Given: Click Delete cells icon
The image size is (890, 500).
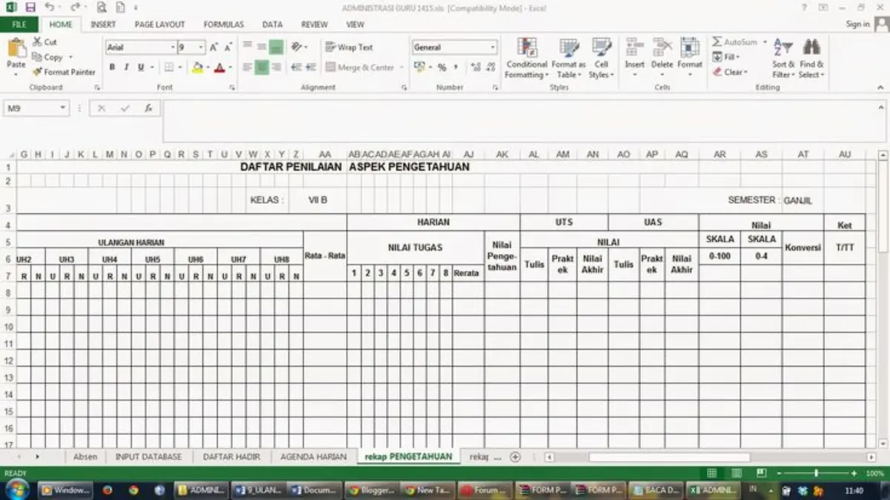Looking at the screenshot, I should coord(662,47).
